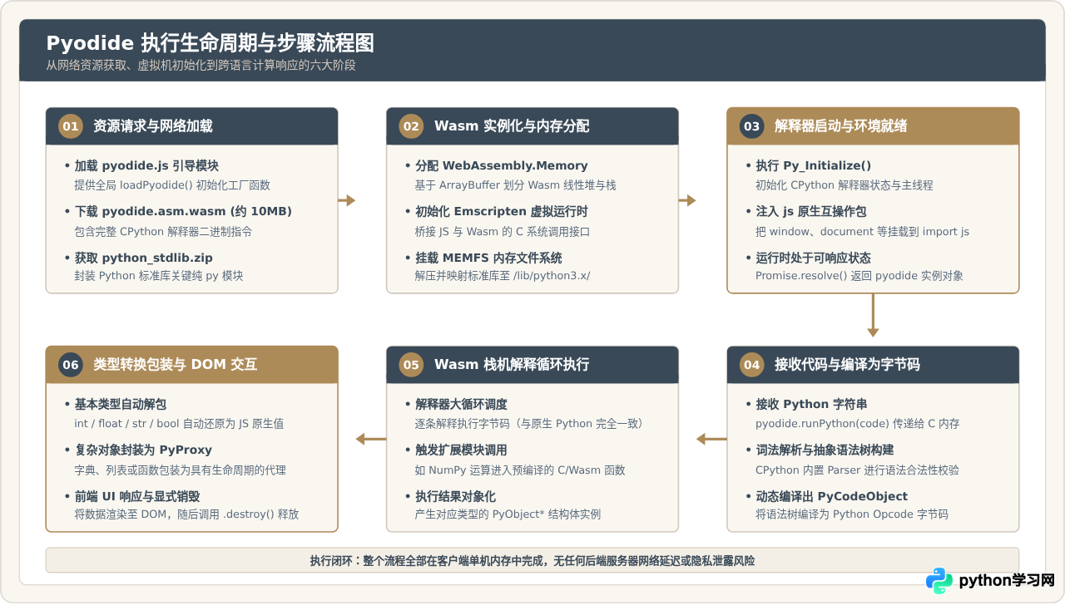Click the line 'Promise.resolve() 返回 pyodide 实例对象'
Image resolution: width=1065 pixels, height=605 pixels.
[859, 276]
